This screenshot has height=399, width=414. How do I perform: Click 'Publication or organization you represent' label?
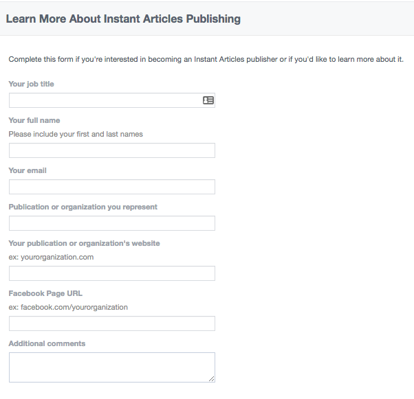(x=83, y=207)
